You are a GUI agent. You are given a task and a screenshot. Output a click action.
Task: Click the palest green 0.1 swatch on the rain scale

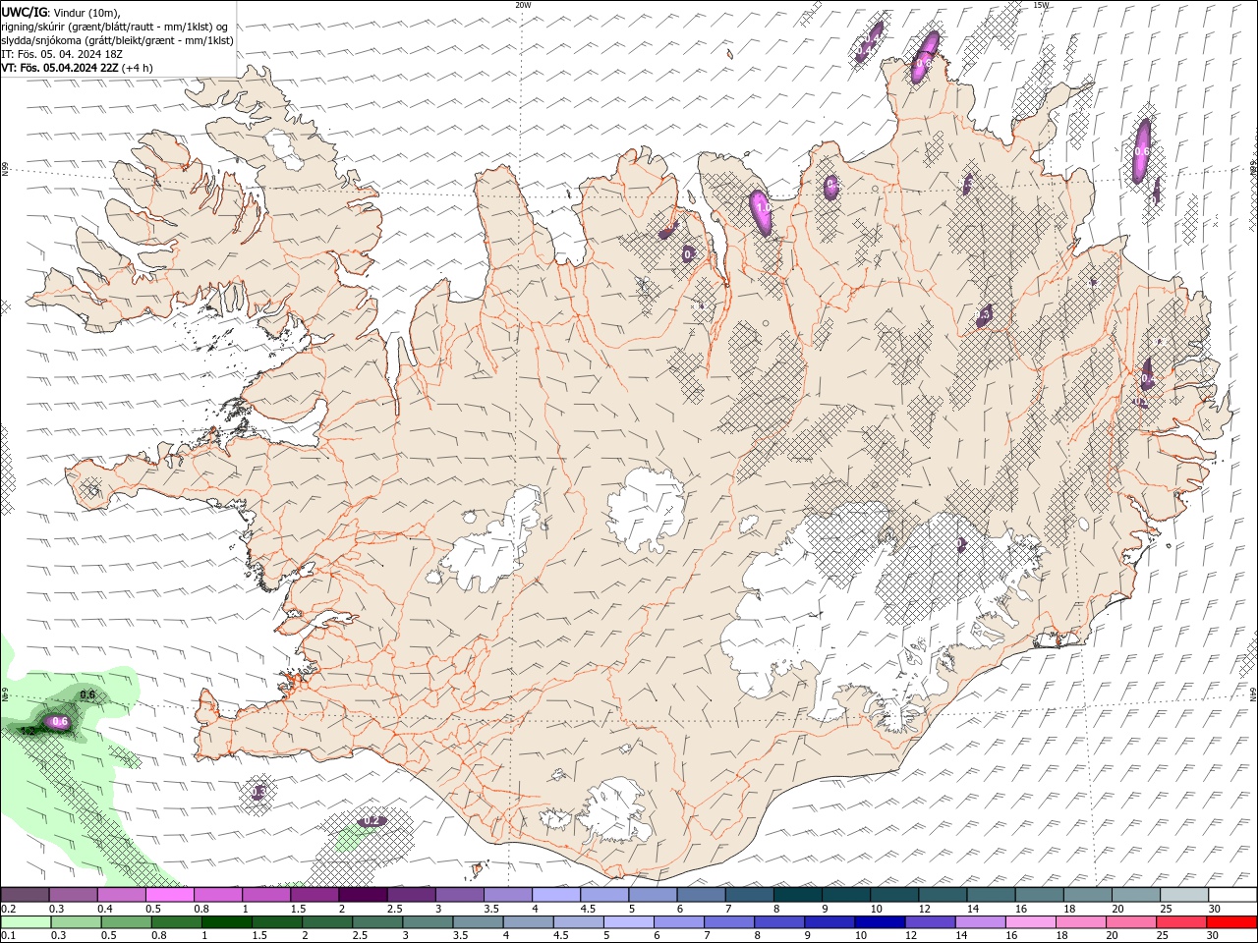(x=26, y=922)
